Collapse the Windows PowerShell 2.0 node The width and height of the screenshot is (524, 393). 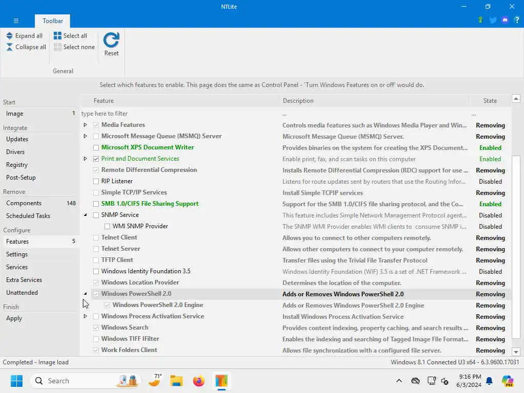click(85, 294)
